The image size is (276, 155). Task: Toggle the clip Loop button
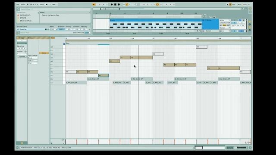coord(44,53)
